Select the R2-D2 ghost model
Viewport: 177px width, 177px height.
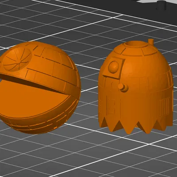pos(136,87)
